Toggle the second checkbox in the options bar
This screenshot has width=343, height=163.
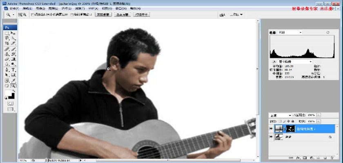pyautogui.click(x=72, y=15)
